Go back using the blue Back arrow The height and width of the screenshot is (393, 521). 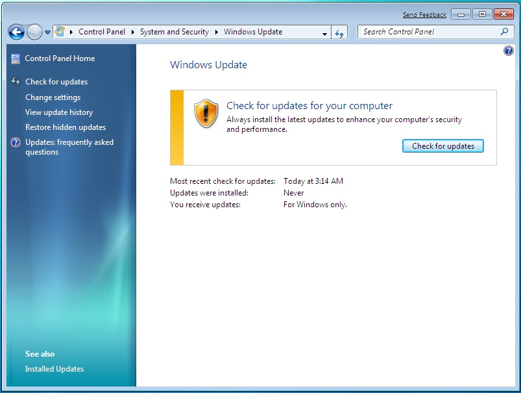pyautogui.click(x=16, y=32)
